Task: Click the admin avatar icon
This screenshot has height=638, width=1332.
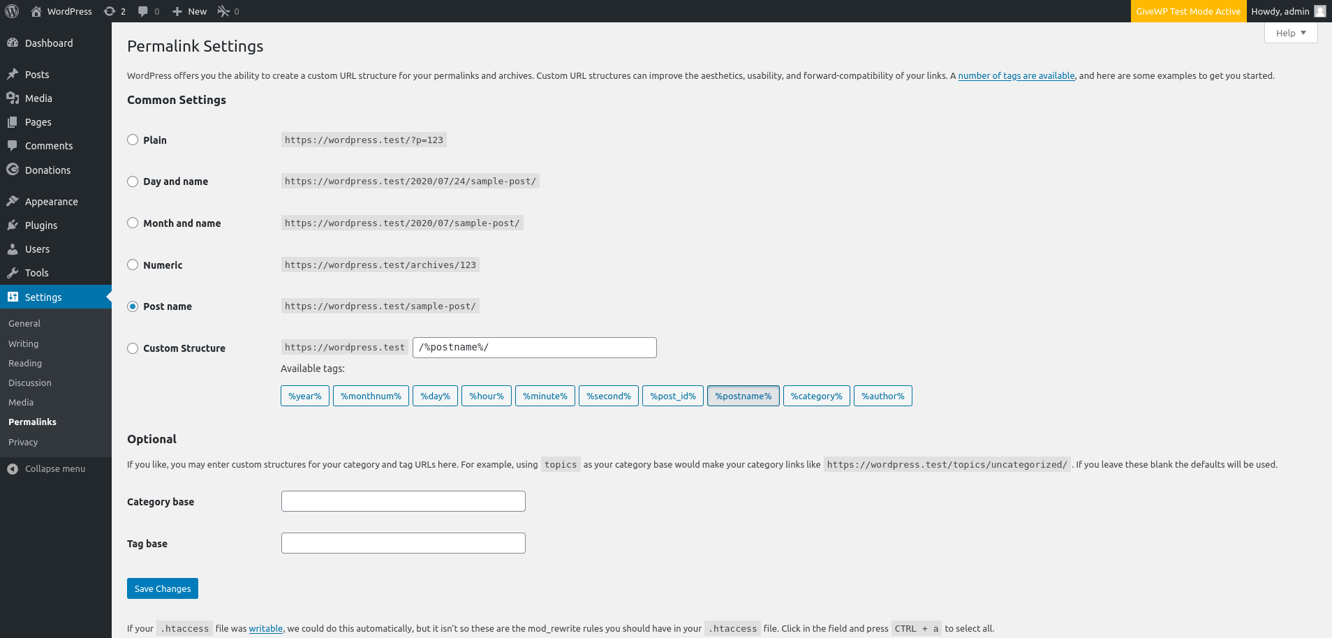Action: tap(1319, 11)
